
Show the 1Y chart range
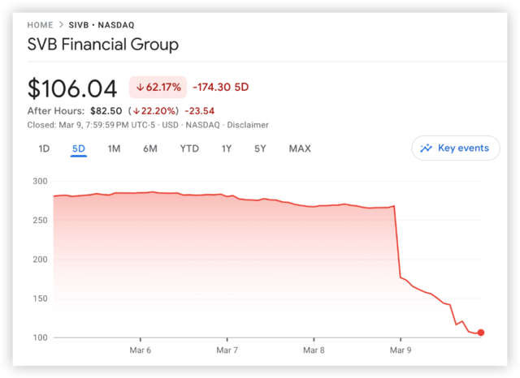pos(227,148)
